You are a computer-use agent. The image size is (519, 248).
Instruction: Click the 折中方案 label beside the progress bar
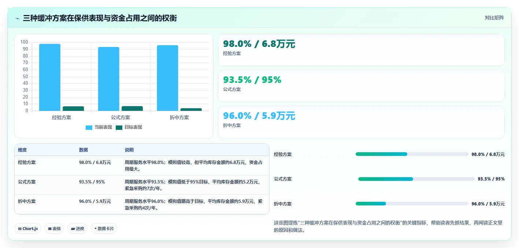click(283, 204)
